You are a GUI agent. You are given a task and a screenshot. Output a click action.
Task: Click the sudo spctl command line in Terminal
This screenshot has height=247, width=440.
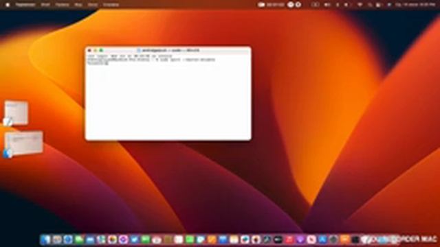click(x=151, y=60)
